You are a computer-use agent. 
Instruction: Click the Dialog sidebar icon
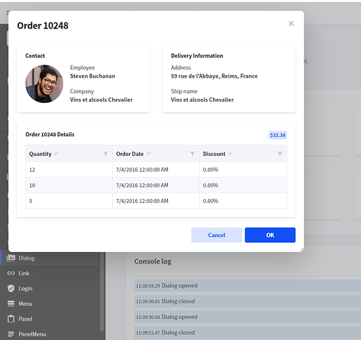point(11,258)
